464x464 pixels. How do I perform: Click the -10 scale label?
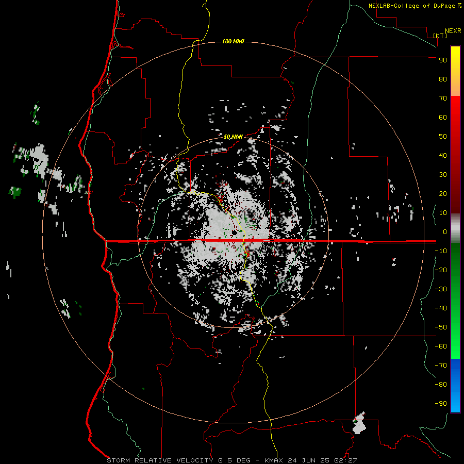441,251
